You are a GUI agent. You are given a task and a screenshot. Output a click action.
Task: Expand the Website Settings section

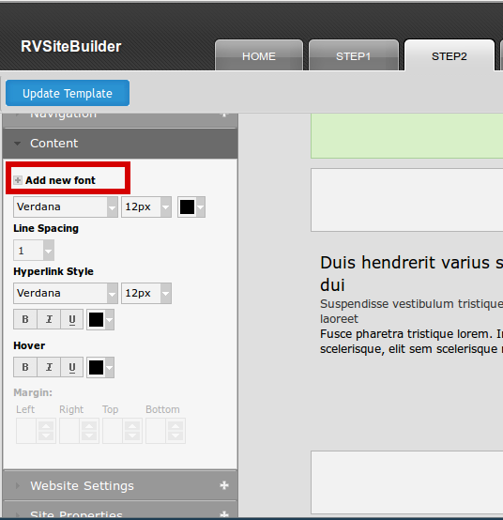click(120, 485)
